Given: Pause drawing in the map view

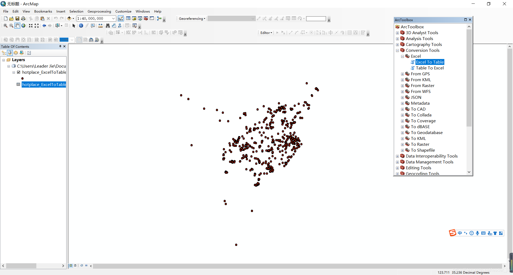Looking at the screenshot, I should [x=86, y=265].
